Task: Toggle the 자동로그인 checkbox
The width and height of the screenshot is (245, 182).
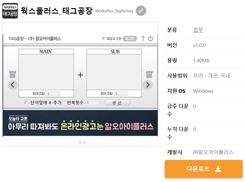Action: tap(104, 39)
